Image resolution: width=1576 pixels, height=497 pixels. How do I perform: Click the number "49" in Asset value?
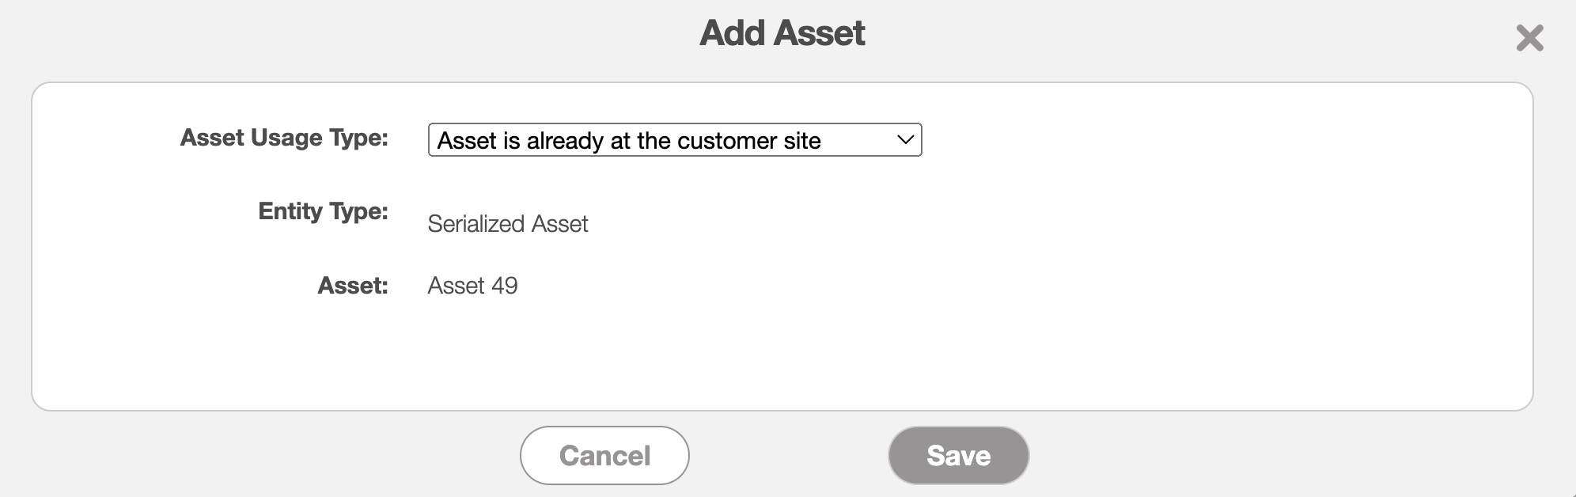click(504, 286)
